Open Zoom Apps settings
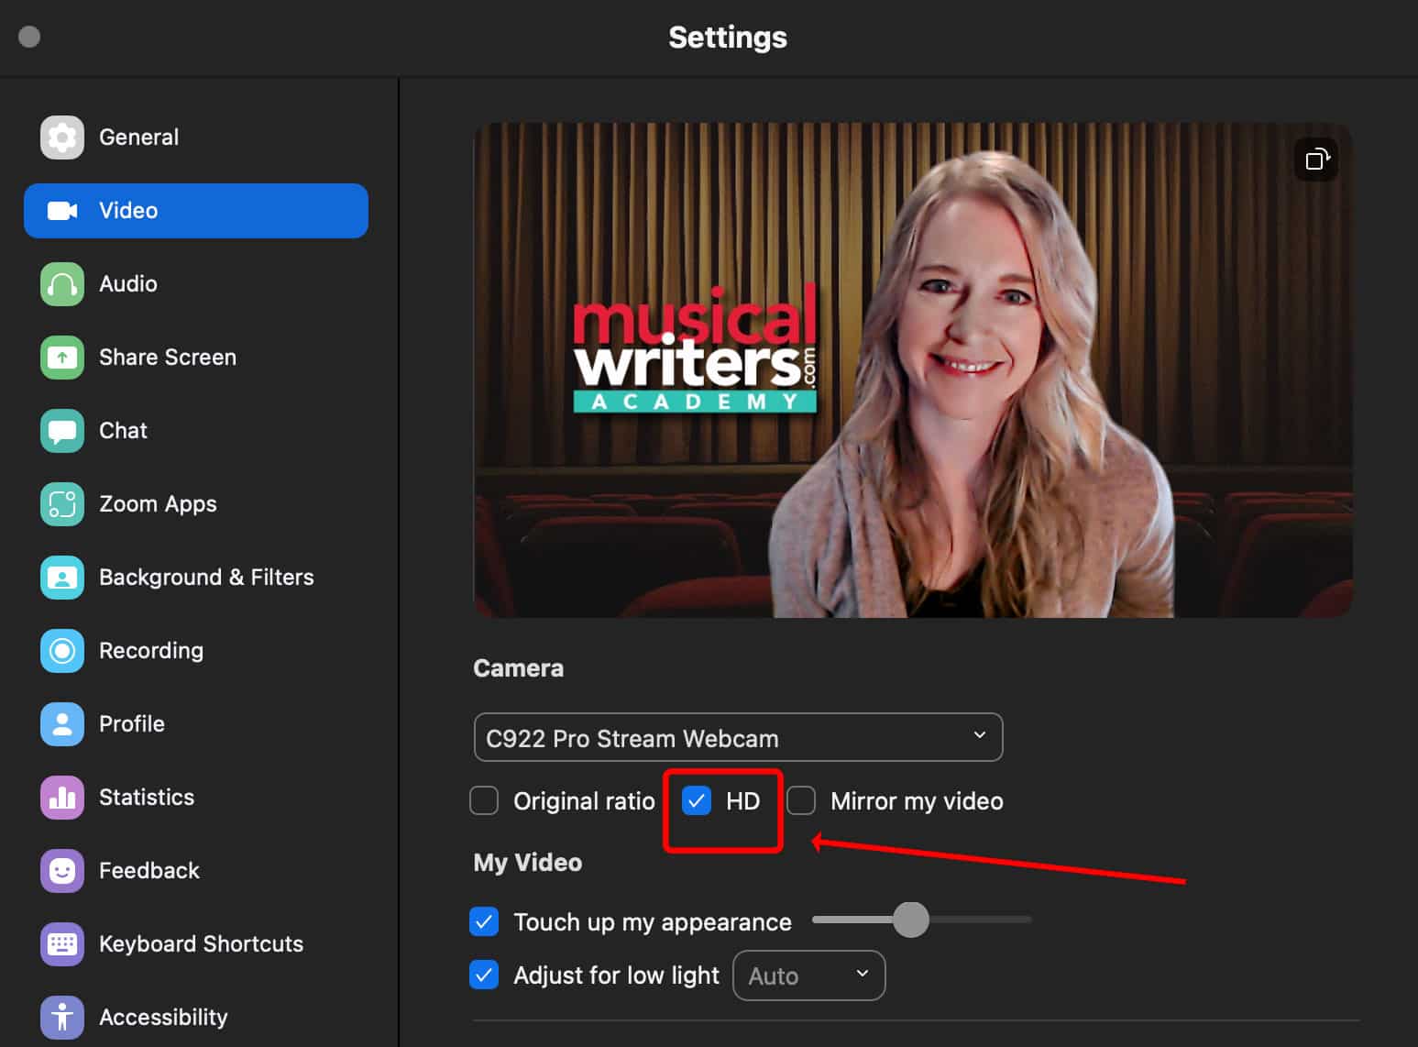The image size is (1418, 1047). (x=158, y=504)
